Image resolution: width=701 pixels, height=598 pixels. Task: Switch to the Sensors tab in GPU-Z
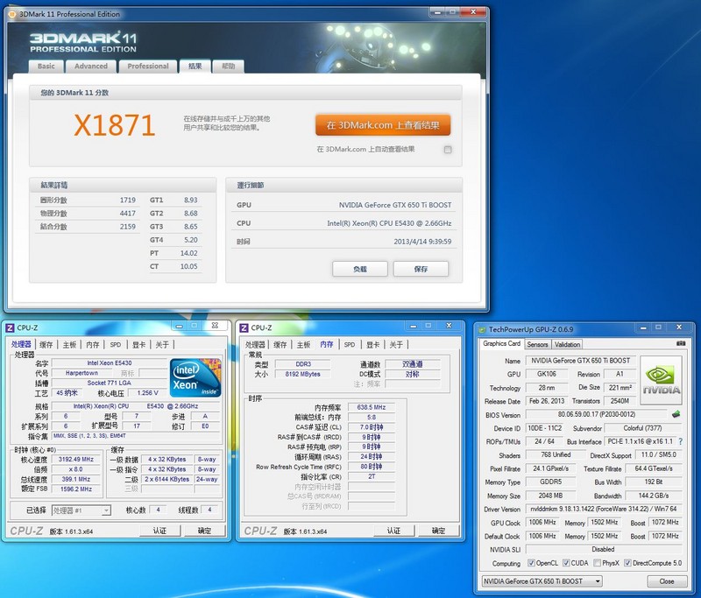[537, 344]
